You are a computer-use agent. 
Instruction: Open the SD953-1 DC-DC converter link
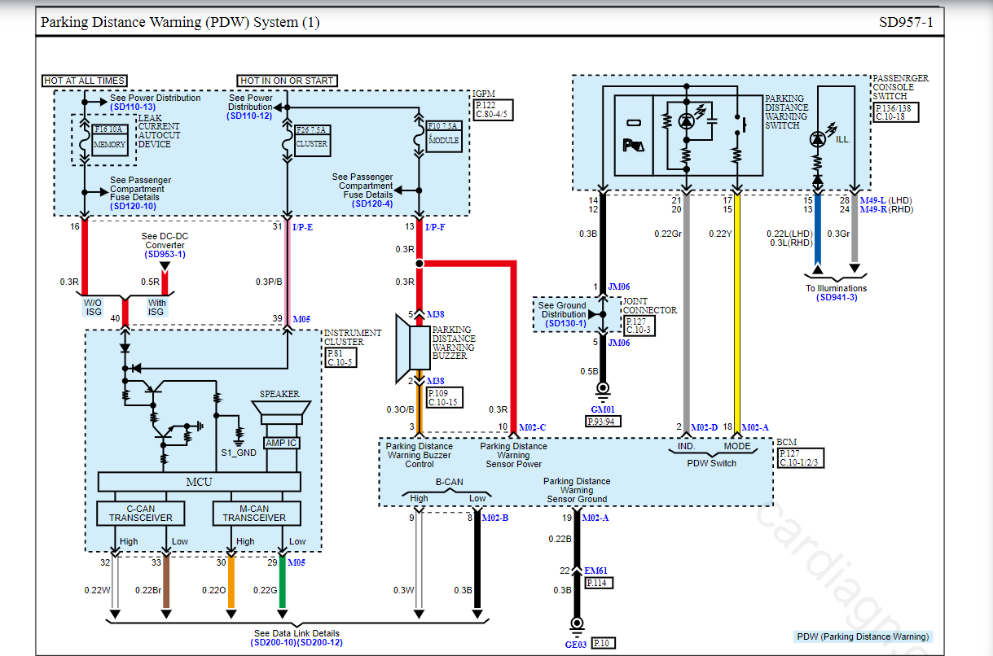[165, 254]
